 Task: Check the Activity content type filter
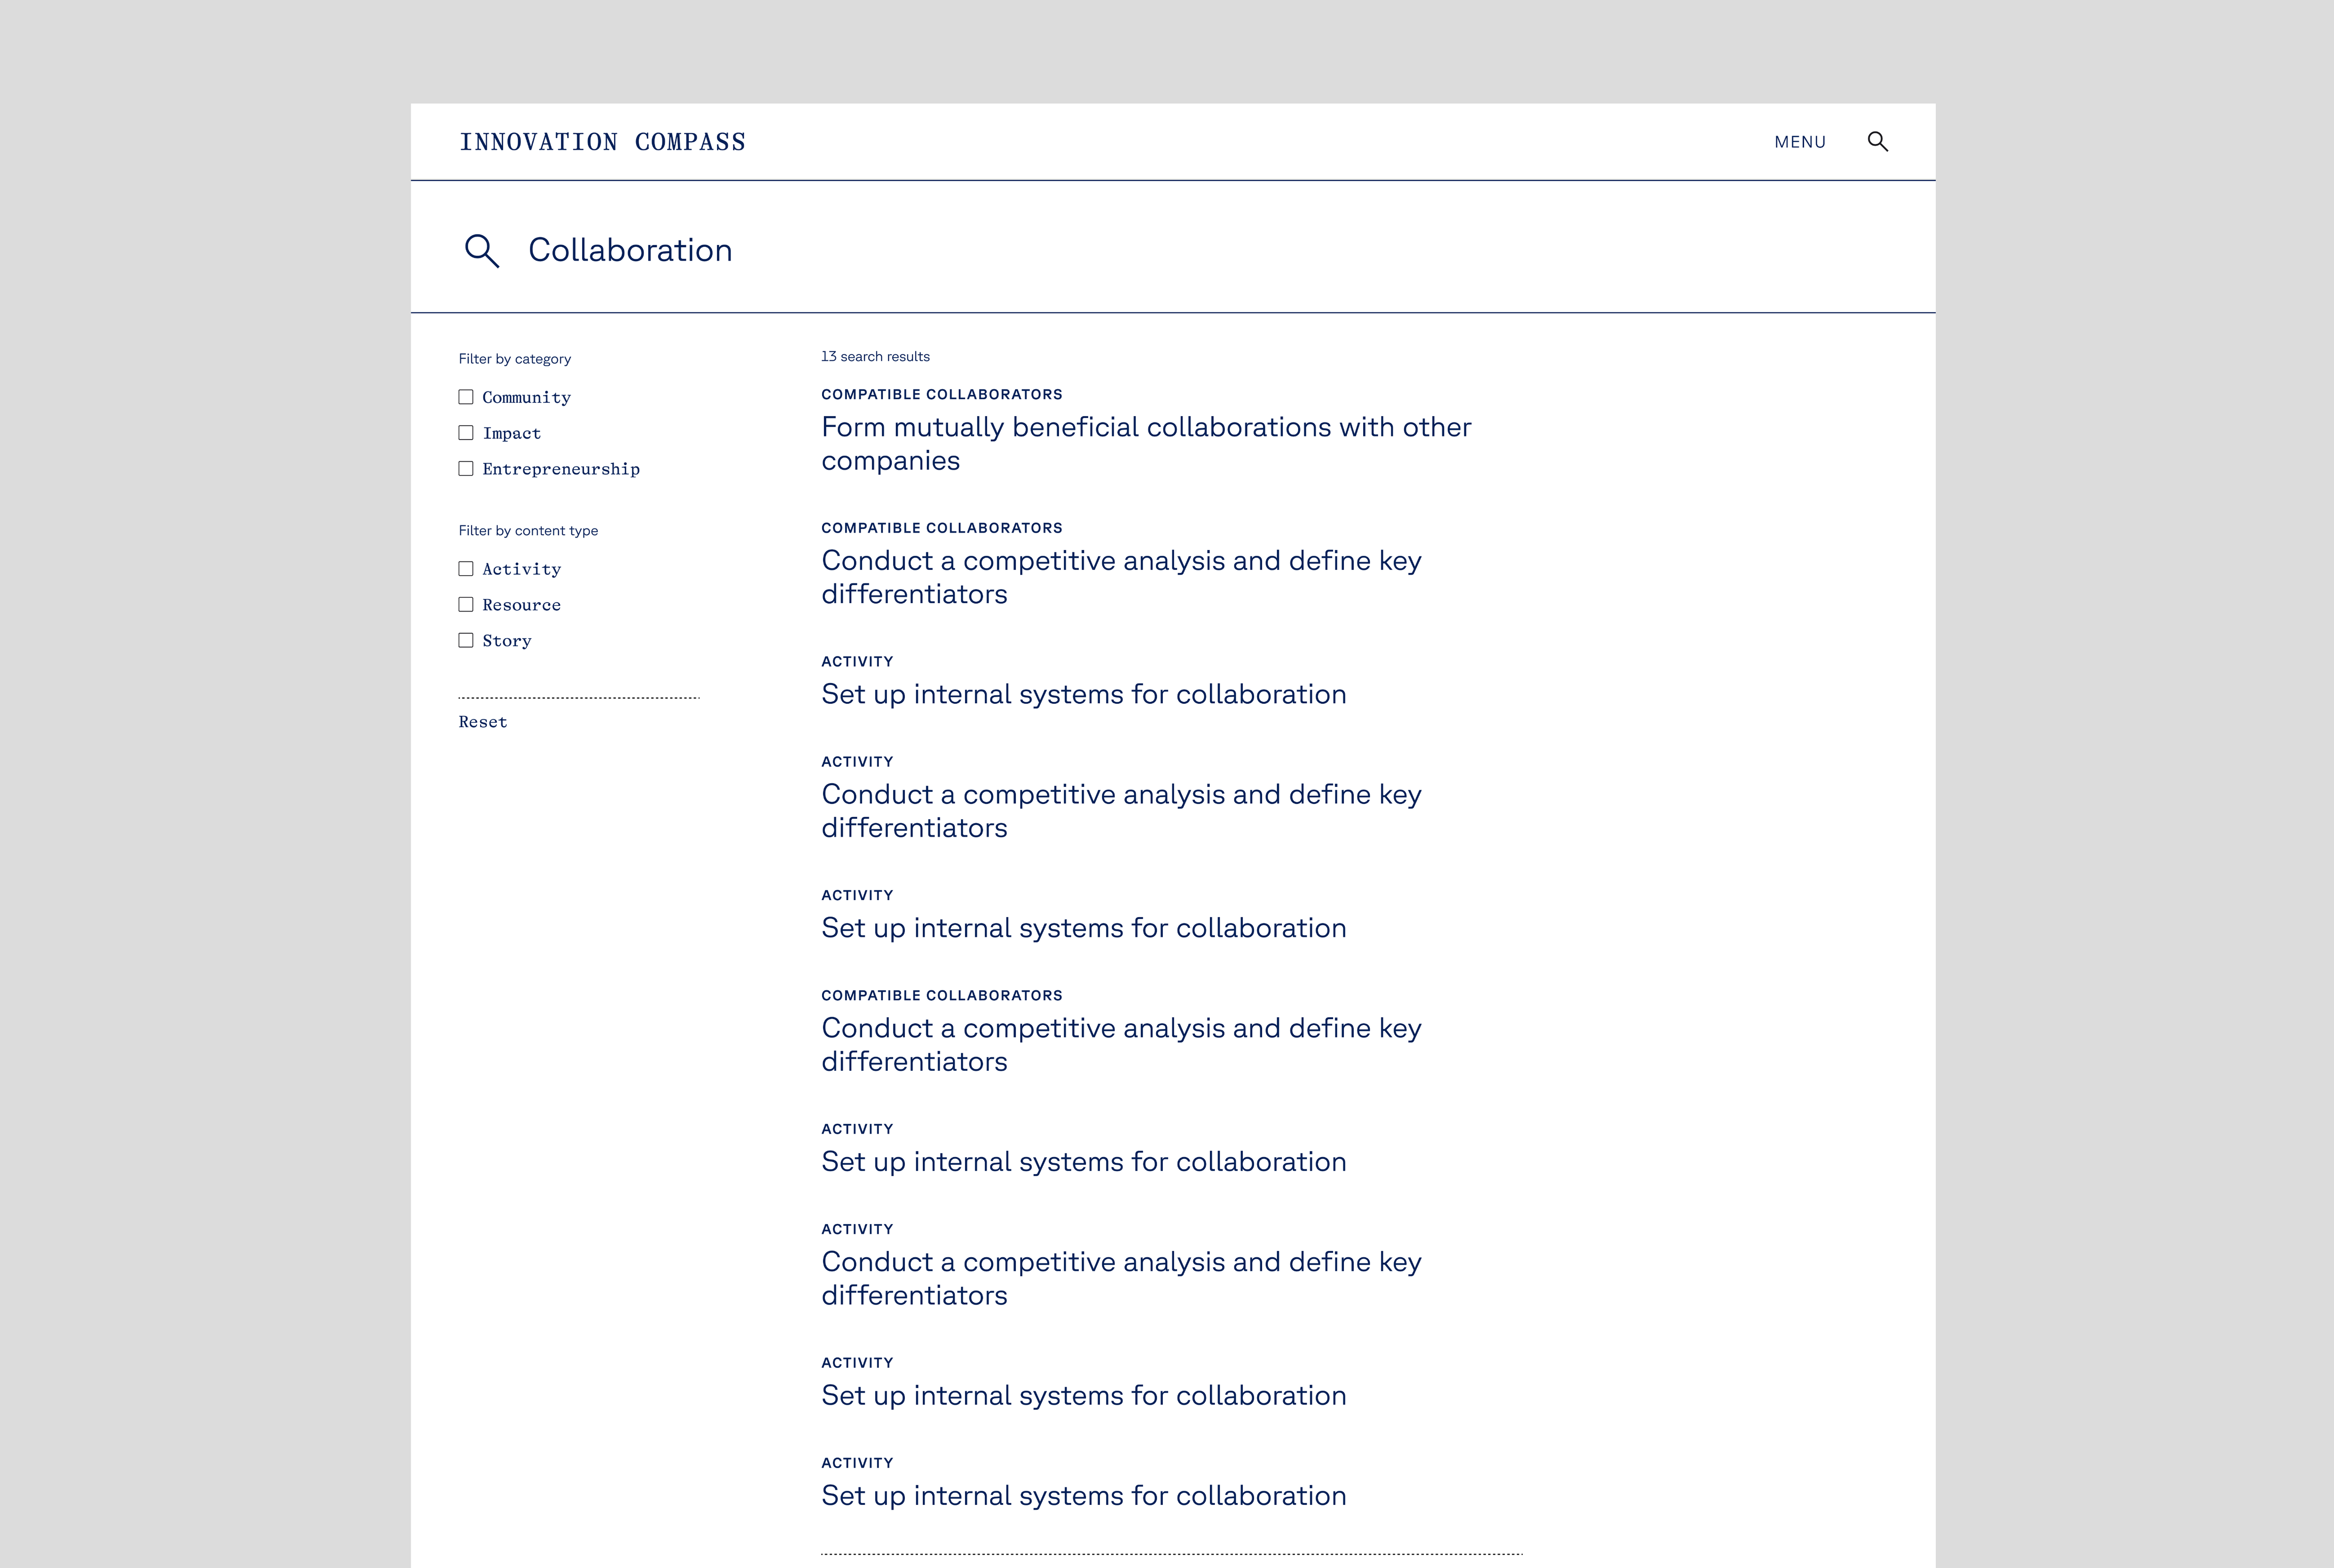[x=466, y=569]
